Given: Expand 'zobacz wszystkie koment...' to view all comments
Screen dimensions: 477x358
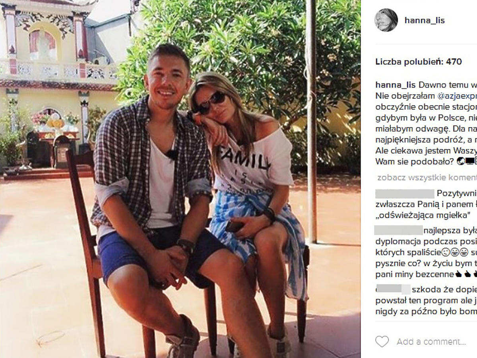Looking at the screenshot, I should (x=427, y=177).
